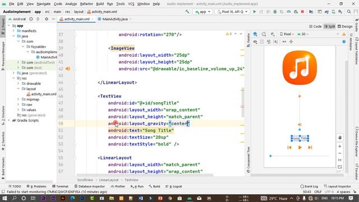
Task: Zoom in the design preview with plus
Action: [340, 146]
